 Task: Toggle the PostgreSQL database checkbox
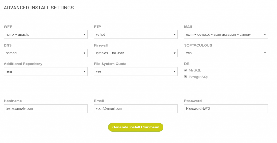(x=186, y=77)
